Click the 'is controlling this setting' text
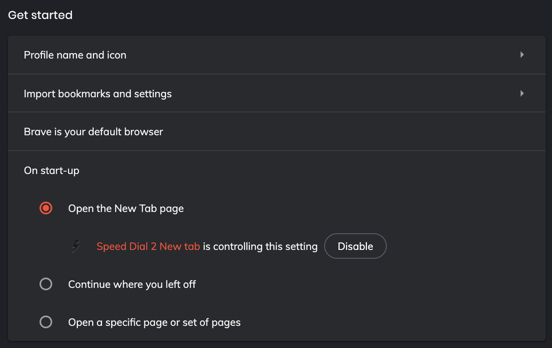 coord(260,246)
